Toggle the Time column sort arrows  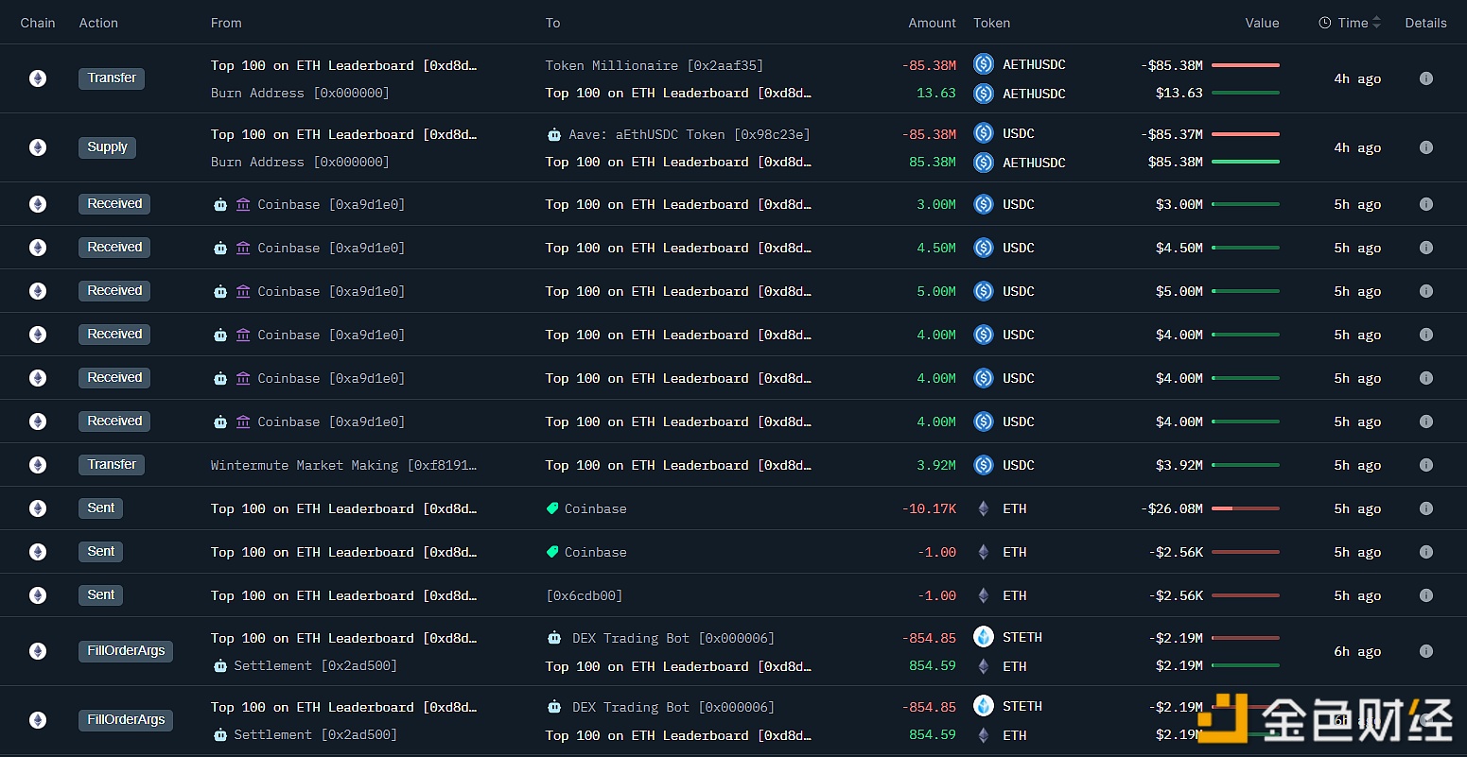pyautogui.click(x=1376, y=23)
